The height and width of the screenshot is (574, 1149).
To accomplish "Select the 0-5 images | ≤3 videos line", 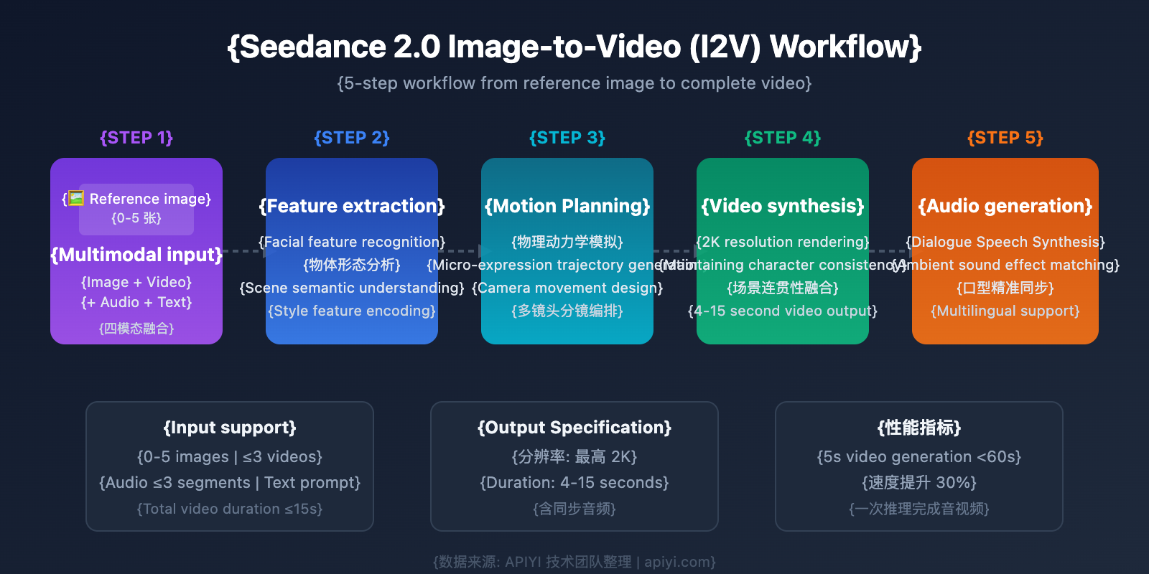I will click(230, 457).
